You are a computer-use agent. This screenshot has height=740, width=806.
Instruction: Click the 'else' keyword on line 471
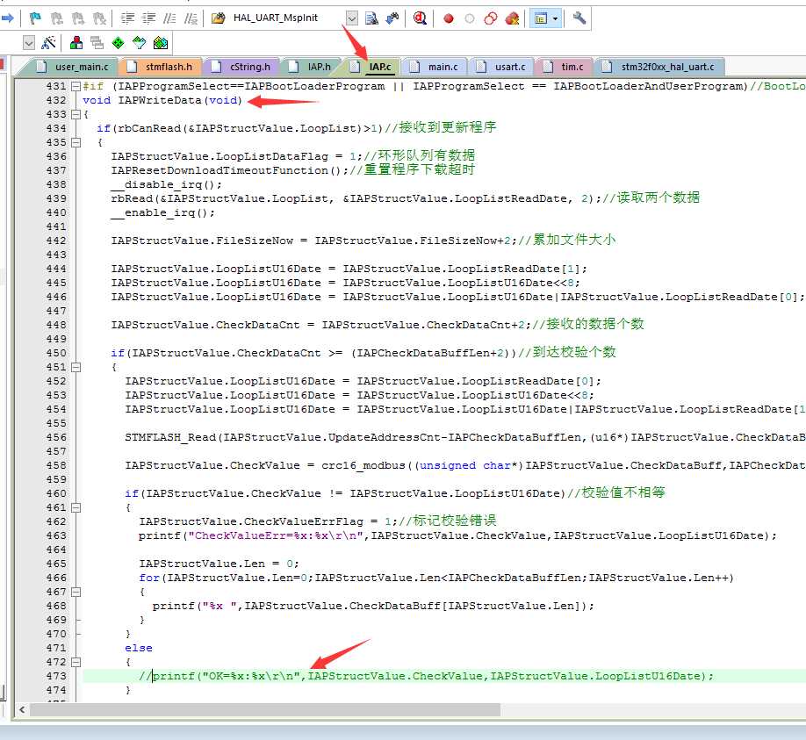click(139, 649)
